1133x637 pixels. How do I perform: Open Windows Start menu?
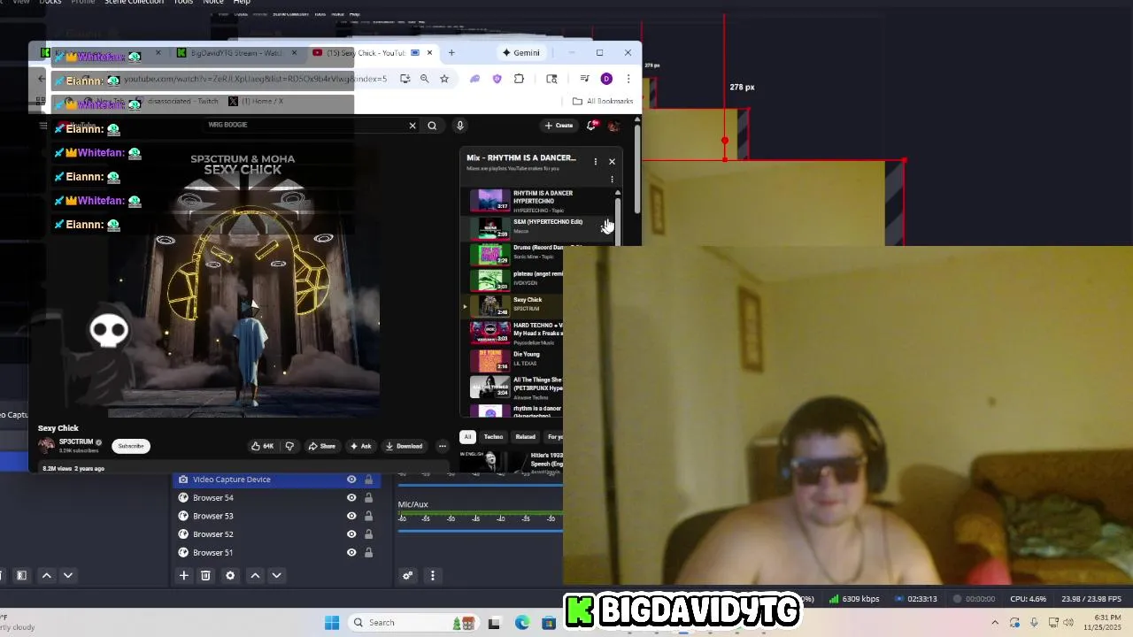(332, 623)
